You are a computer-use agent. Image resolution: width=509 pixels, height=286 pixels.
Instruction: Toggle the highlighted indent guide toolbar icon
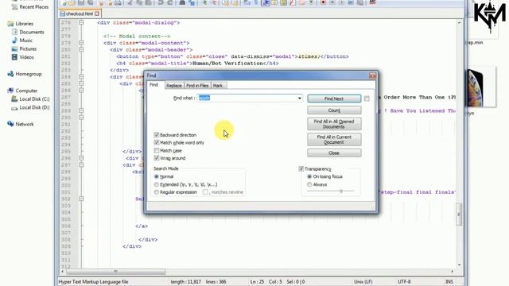(266, 2)
